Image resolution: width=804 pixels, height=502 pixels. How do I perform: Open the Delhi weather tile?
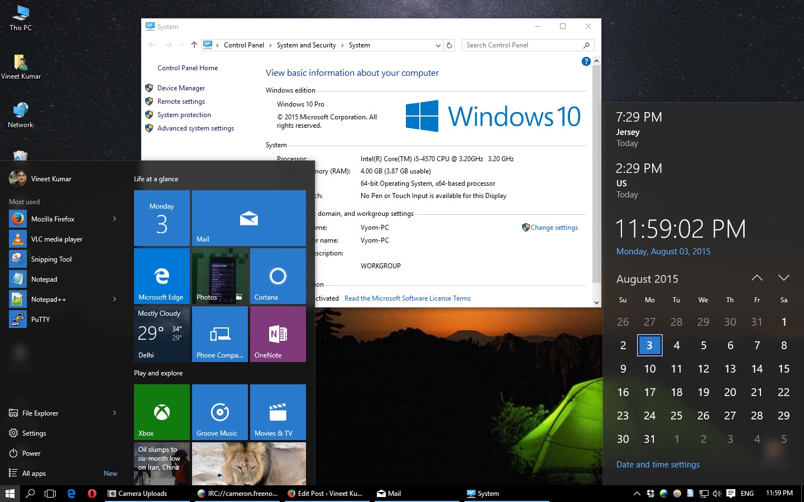(x=162, y=334)
